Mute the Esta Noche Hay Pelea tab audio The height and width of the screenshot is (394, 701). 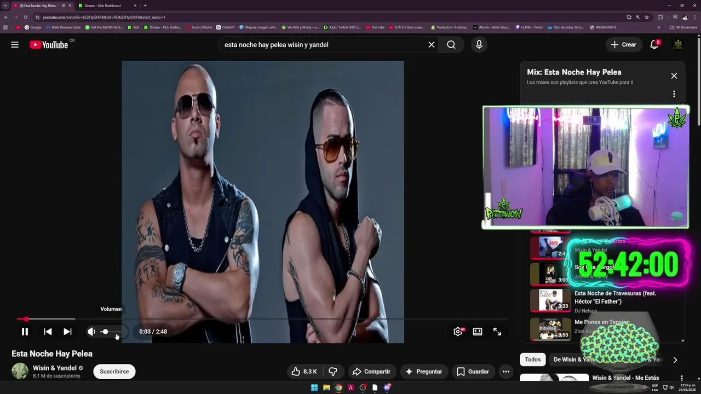pyautogui.click(x=64, y=5)
